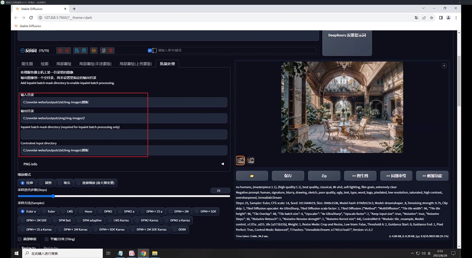Click the red globe icon beside 反向词

click(60, 50)
